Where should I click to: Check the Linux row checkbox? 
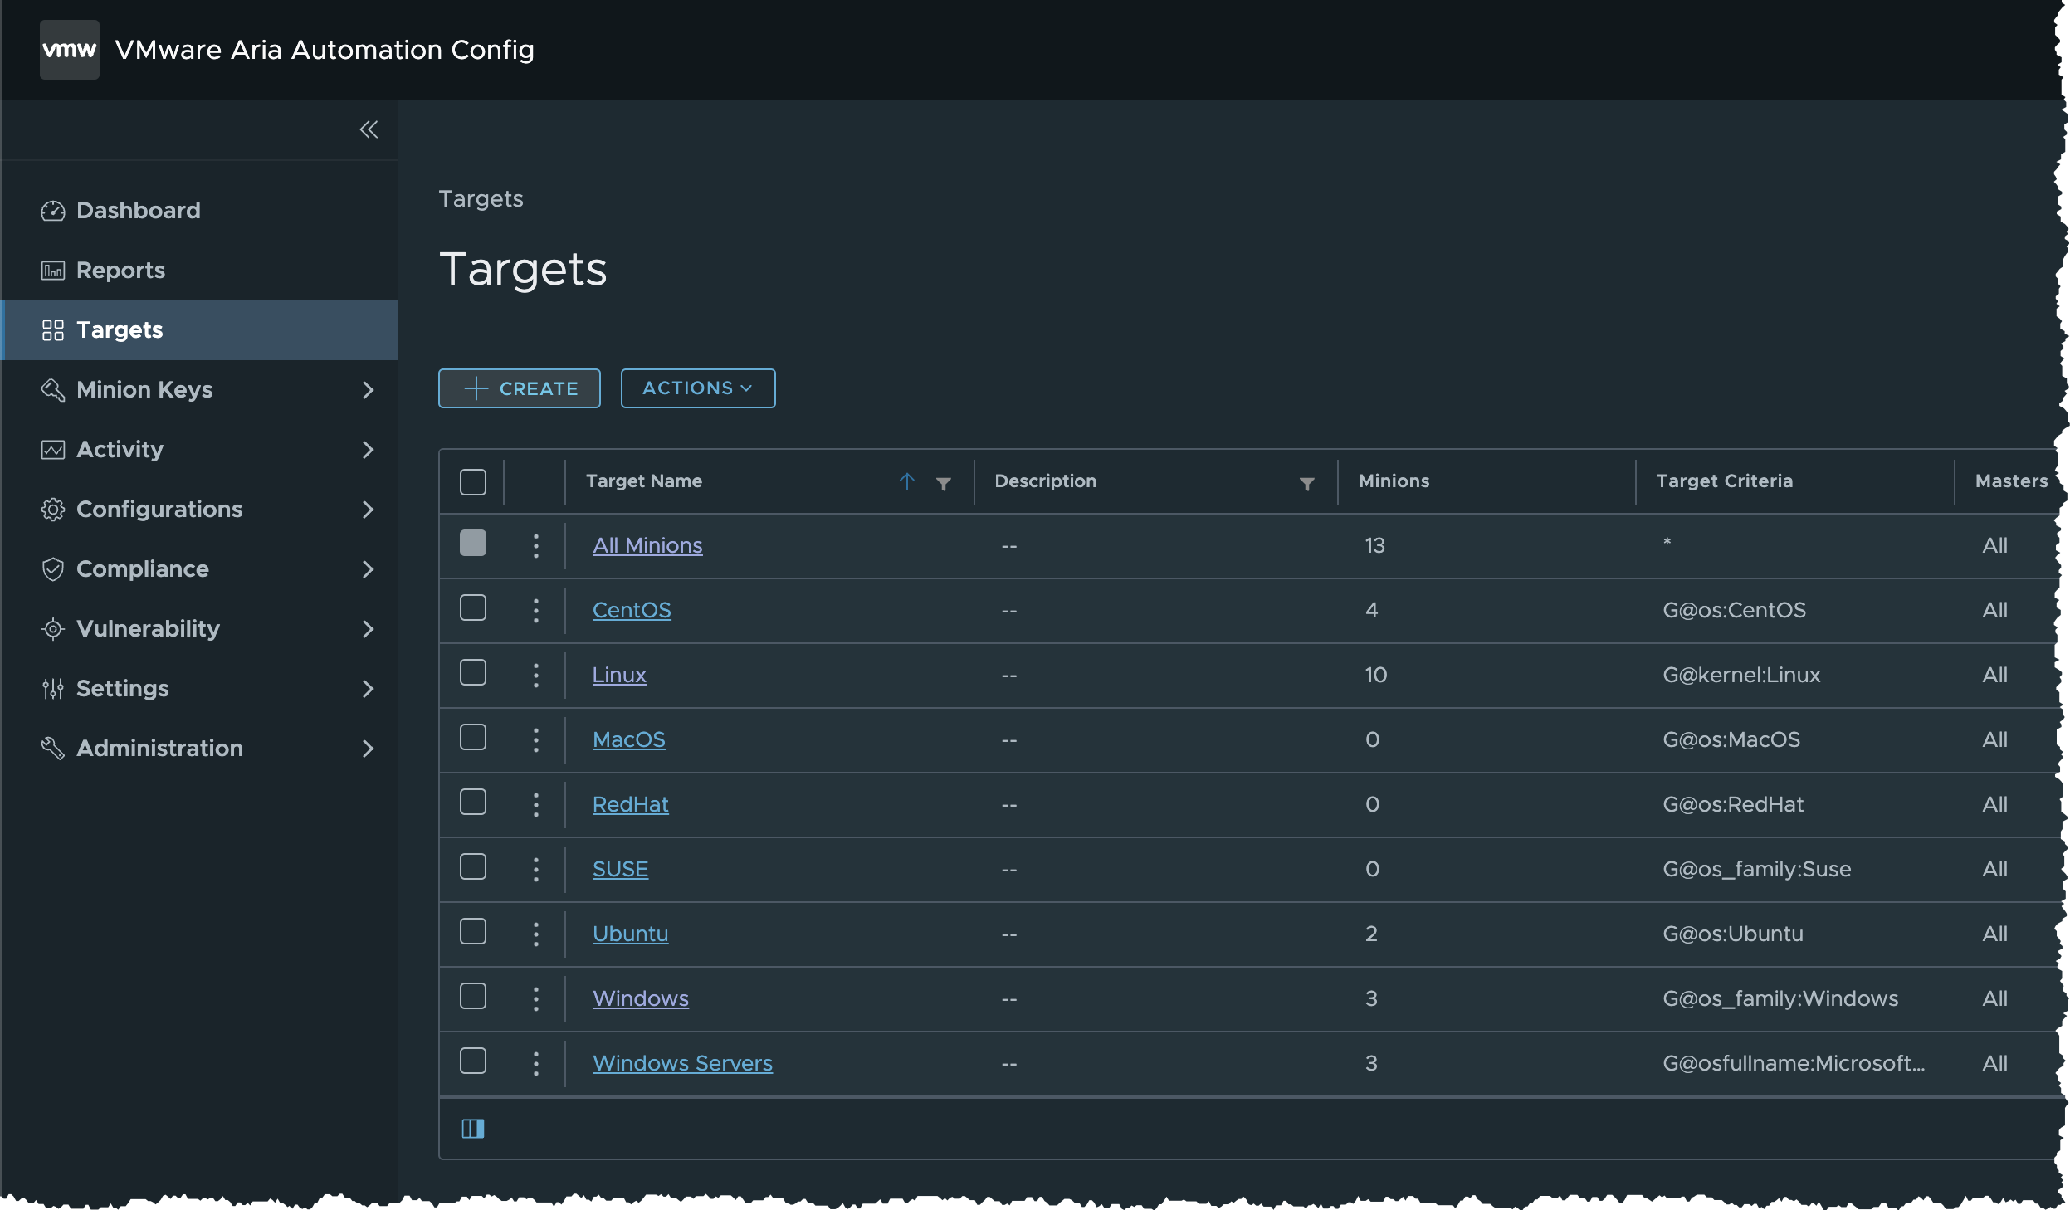tap(473, 673)
